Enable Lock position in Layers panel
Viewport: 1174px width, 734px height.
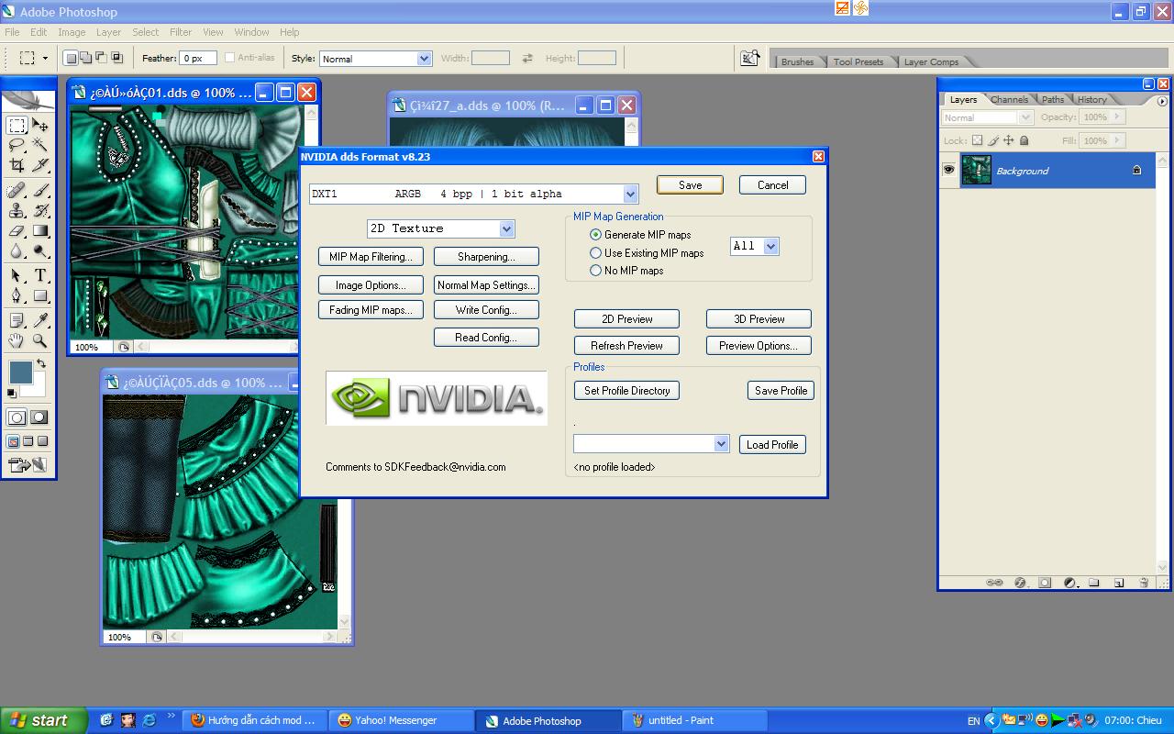(x=1009, y=140)
